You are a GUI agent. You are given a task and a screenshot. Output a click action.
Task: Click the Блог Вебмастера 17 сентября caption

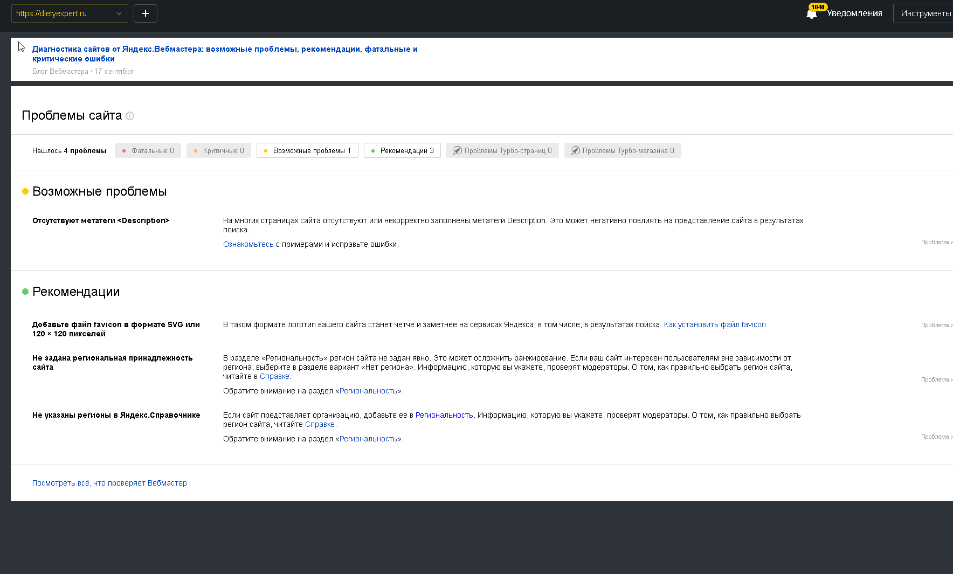83,71
